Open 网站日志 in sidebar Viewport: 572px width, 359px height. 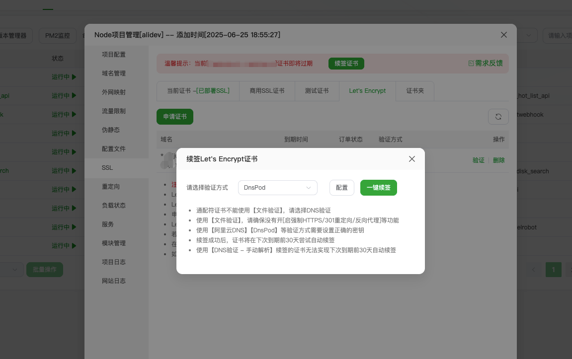pos(114,281)
